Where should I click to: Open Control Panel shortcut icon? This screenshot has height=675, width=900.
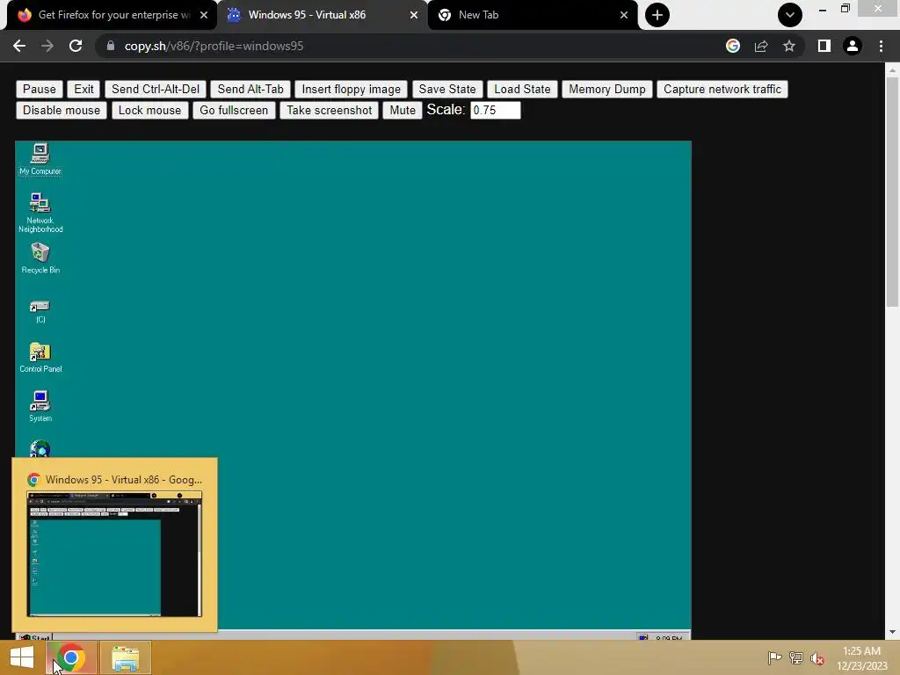40,357
